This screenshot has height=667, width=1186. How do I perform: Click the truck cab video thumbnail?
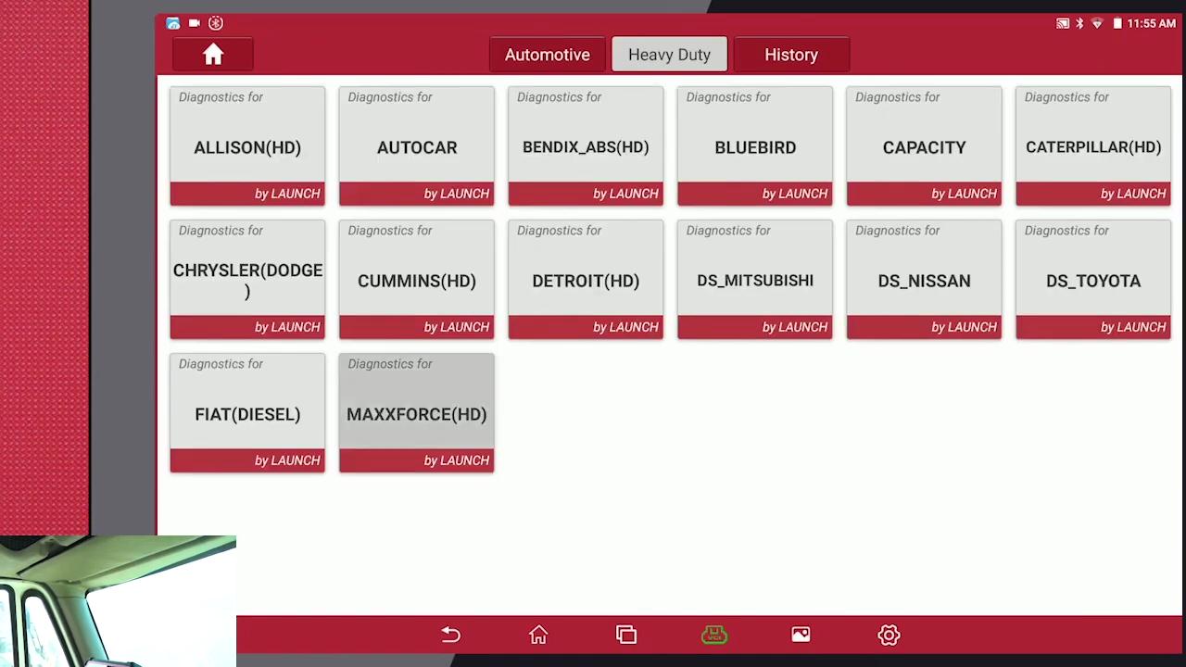point(118,601)
